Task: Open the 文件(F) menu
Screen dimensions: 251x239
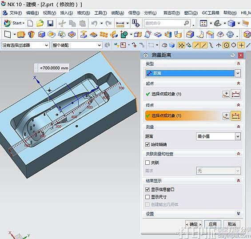Action: pos(16,13)
